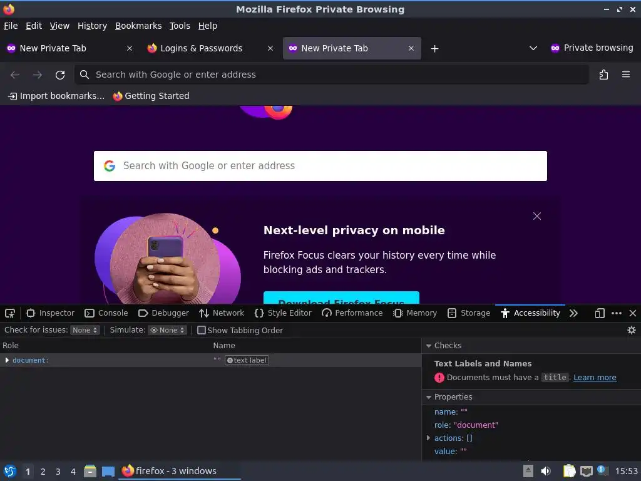
Task: Open the taskbar start menu icon
Action: pyautogui.click(x=10, y=471)
